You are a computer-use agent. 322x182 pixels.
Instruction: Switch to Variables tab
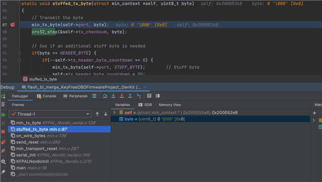[x=122, y=105]
